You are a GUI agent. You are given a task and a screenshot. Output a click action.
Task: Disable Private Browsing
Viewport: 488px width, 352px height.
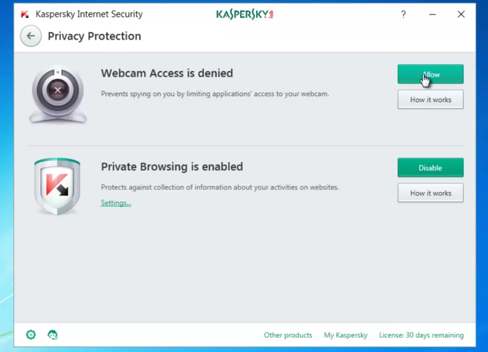click(x=430, y=168)
